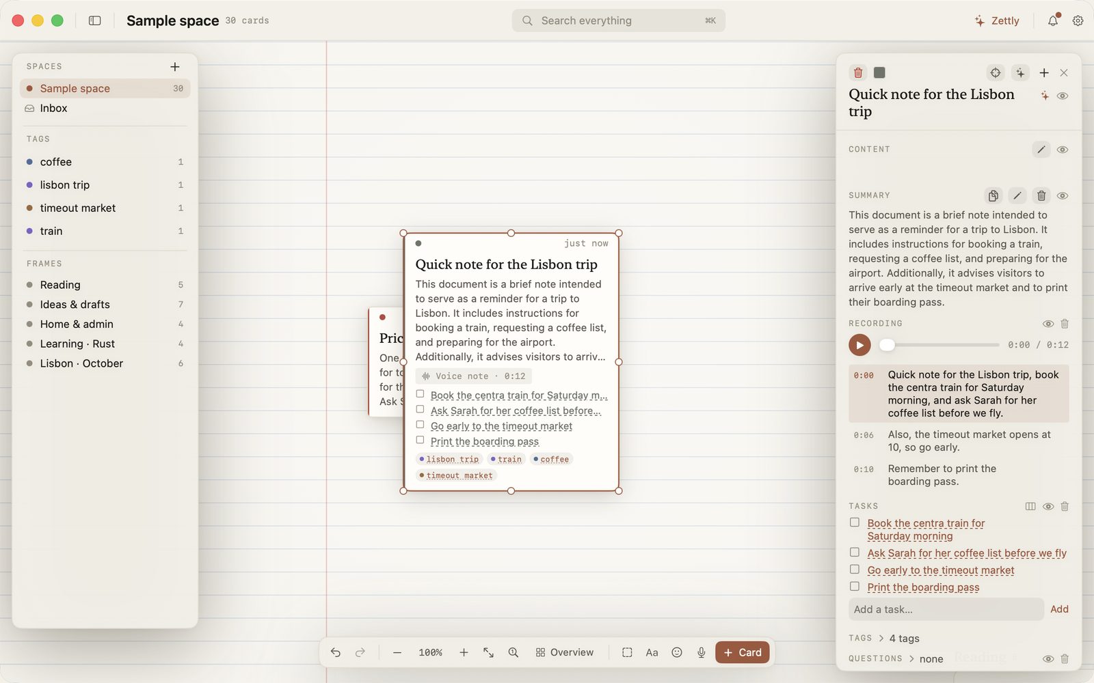Select the 'lisbon trip' tag in sidebar
1094x683 pixels.
(105, 185)
